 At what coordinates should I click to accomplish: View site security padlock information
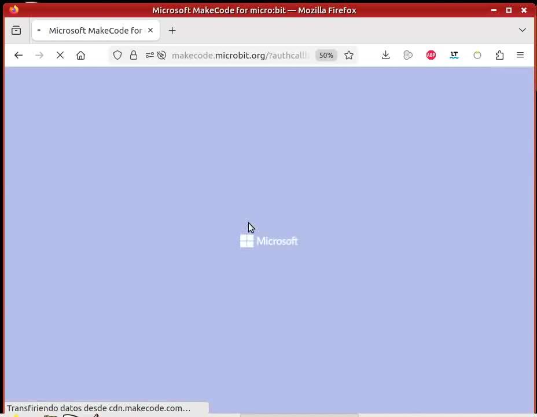point(134,55)
